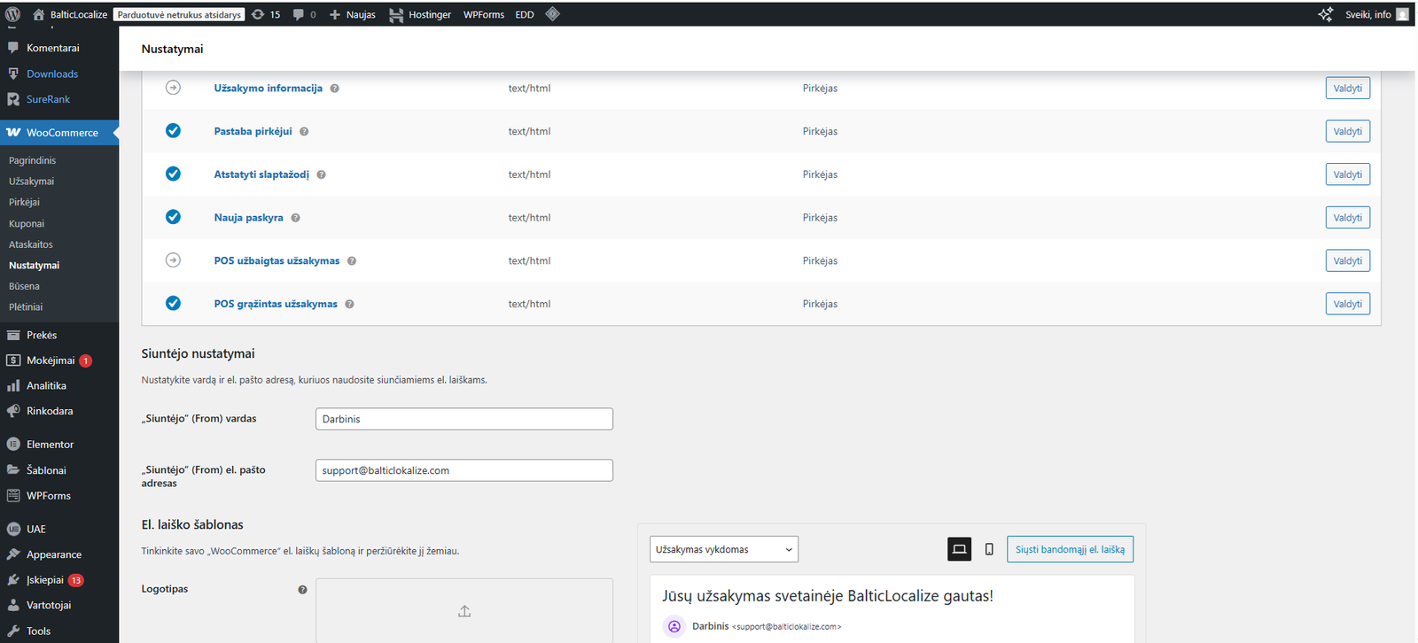Click the Siuntėjo vardas field containing Darbinis

[464, 419]
